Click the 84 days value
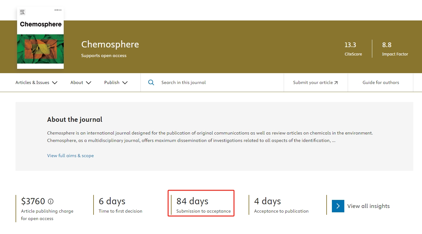This screenshot has width=422, height=234. coord(192,201)
